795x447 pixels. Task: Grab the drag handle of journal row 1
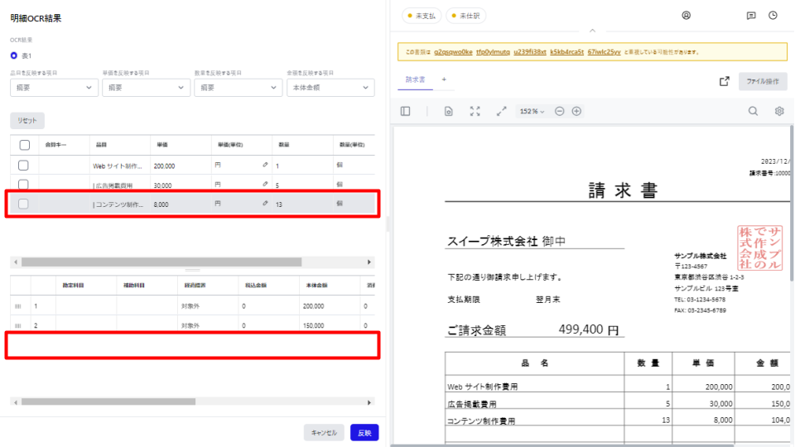click(x=18, y=306)
